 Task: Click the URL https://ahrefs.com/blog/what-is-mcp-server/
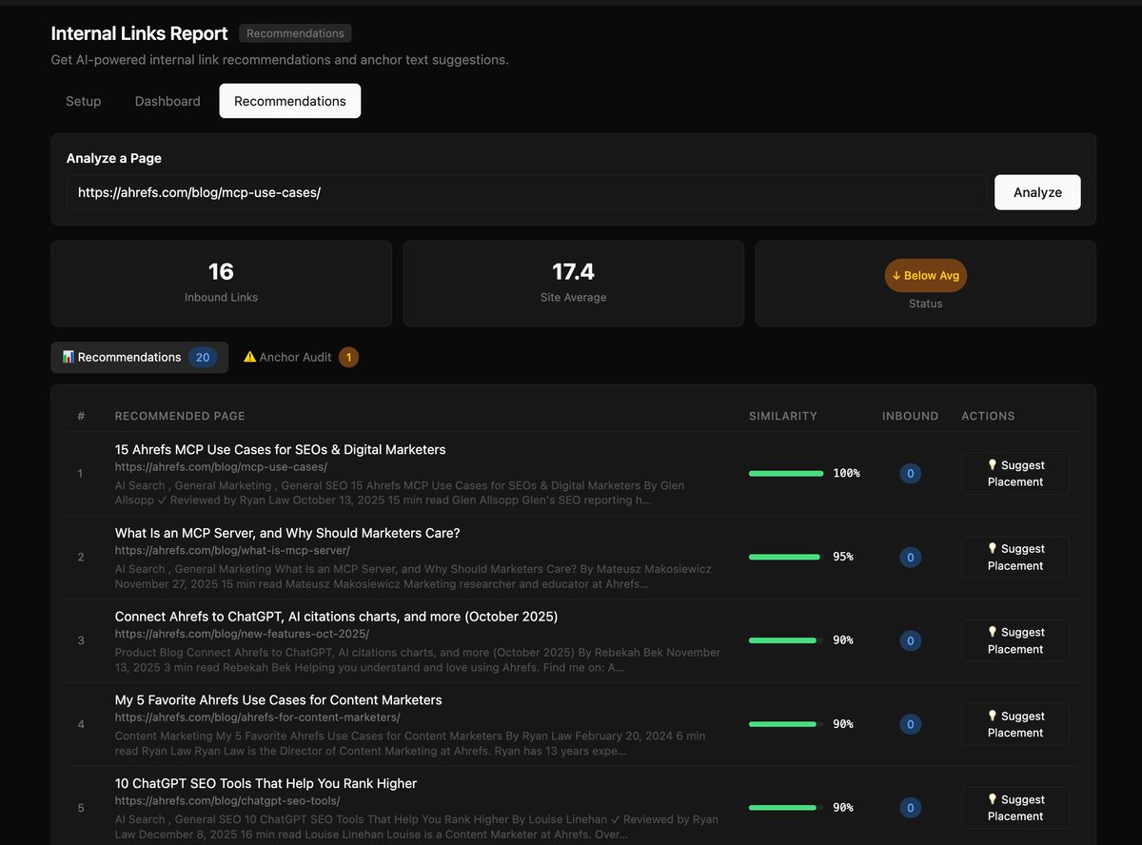[x=233, y=550]
